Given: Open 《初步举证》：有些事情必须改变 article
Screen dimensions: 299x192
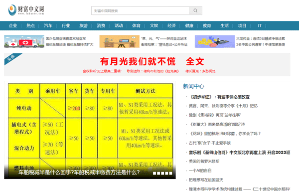Looking at the screenshot, I should point(219,97).
